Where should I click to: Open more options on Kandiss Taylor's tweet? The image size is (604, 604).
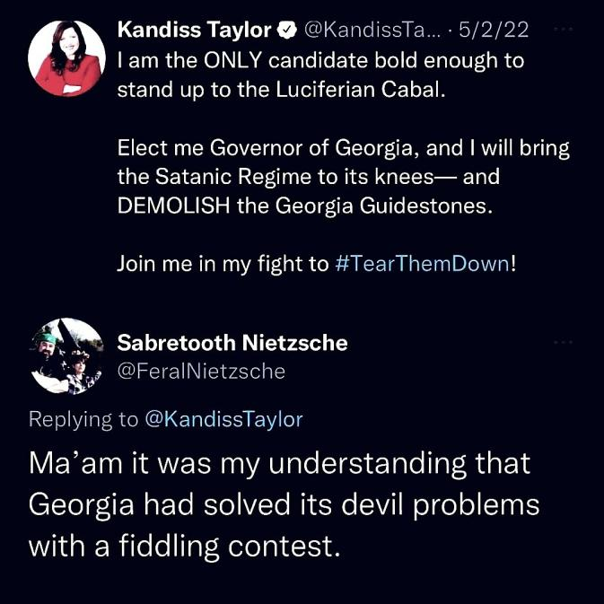pyautogui.click(x=563, y=30)
